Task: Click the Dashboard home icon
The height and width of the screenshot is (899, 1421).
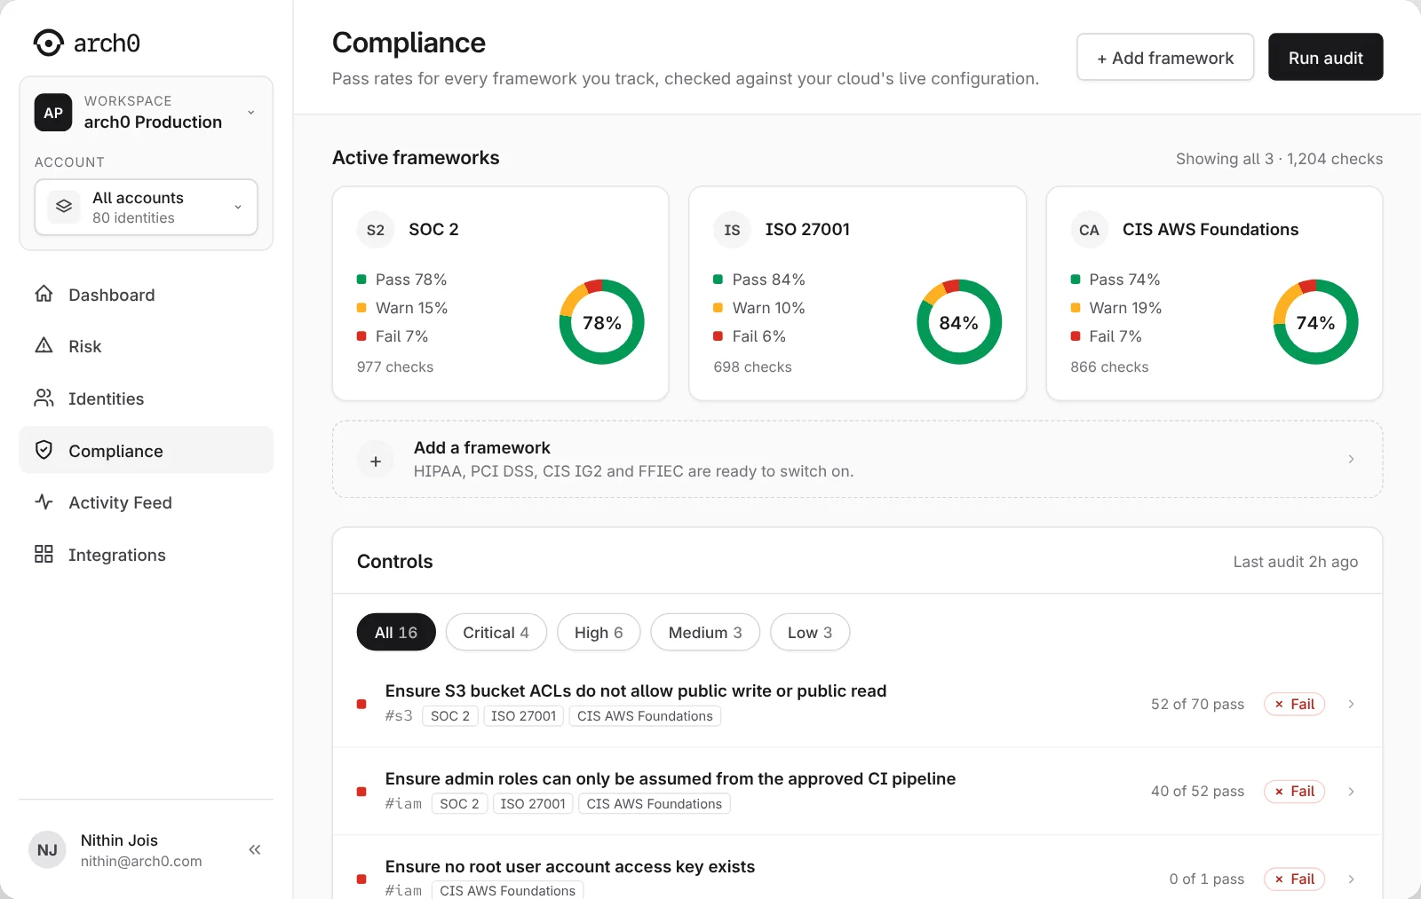Action: pyautogui.click(x=44, y=294)
